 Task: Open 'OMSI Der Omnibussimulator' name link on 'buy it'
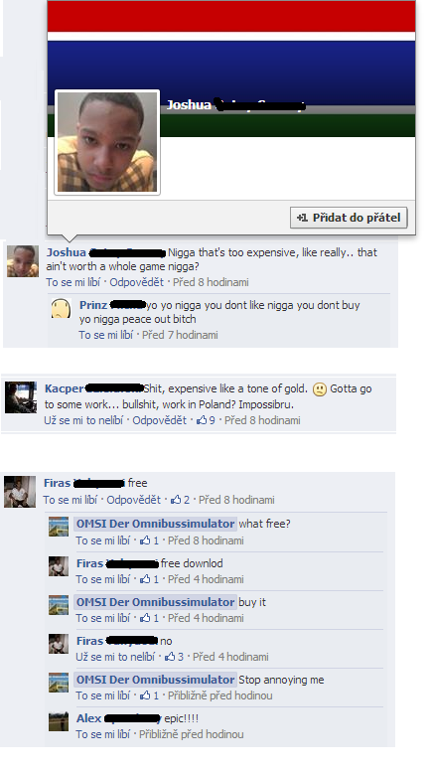pyautogui.click(x=155, y=602)
